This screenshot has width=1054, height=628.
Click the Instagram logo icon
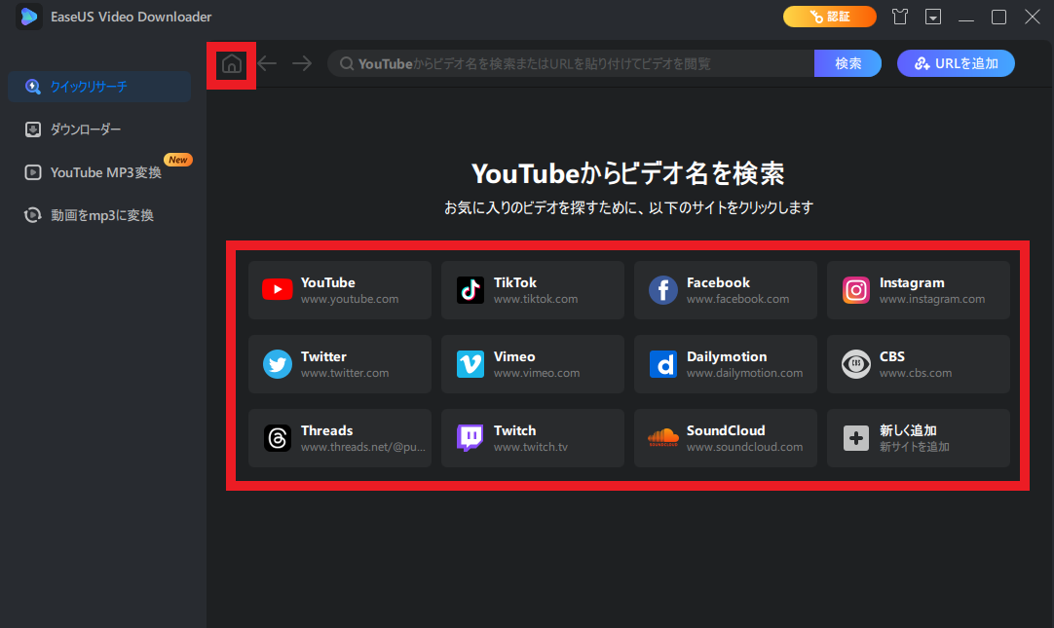tap(855, 290)
